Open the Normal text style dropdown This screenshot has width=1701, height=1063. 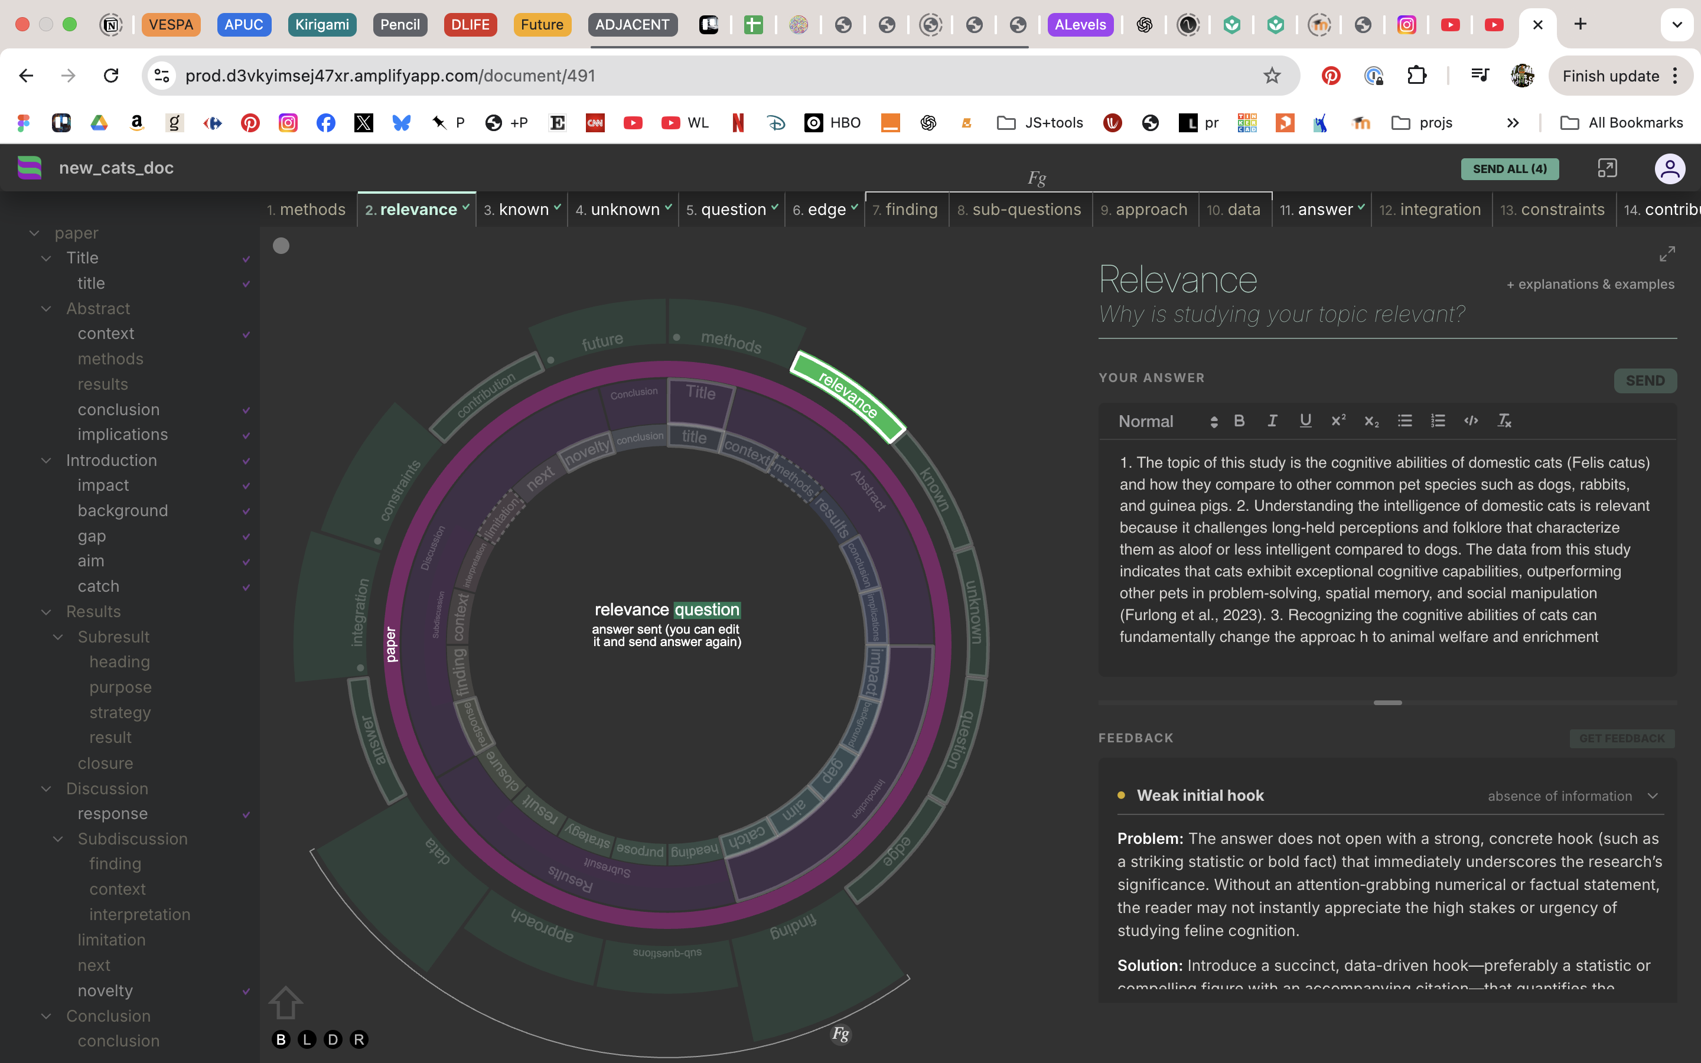1167,421
